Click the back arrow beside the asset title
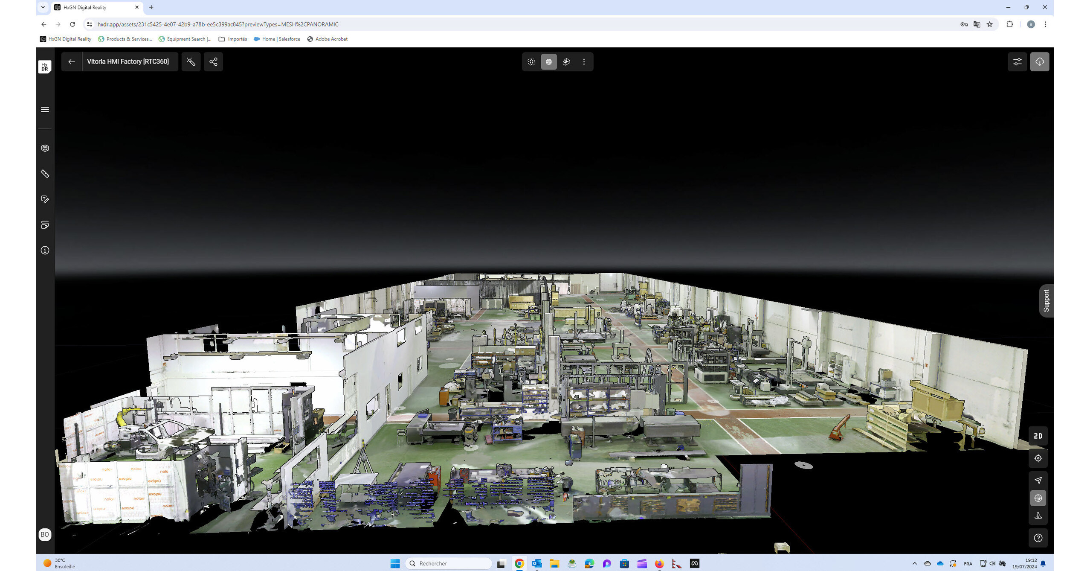1090x571 pixels. point(71,62)
